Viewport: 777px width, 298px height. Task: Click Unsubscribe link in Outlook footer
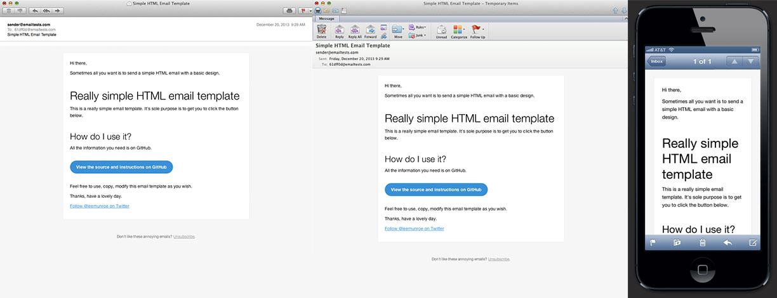[499, 259]
